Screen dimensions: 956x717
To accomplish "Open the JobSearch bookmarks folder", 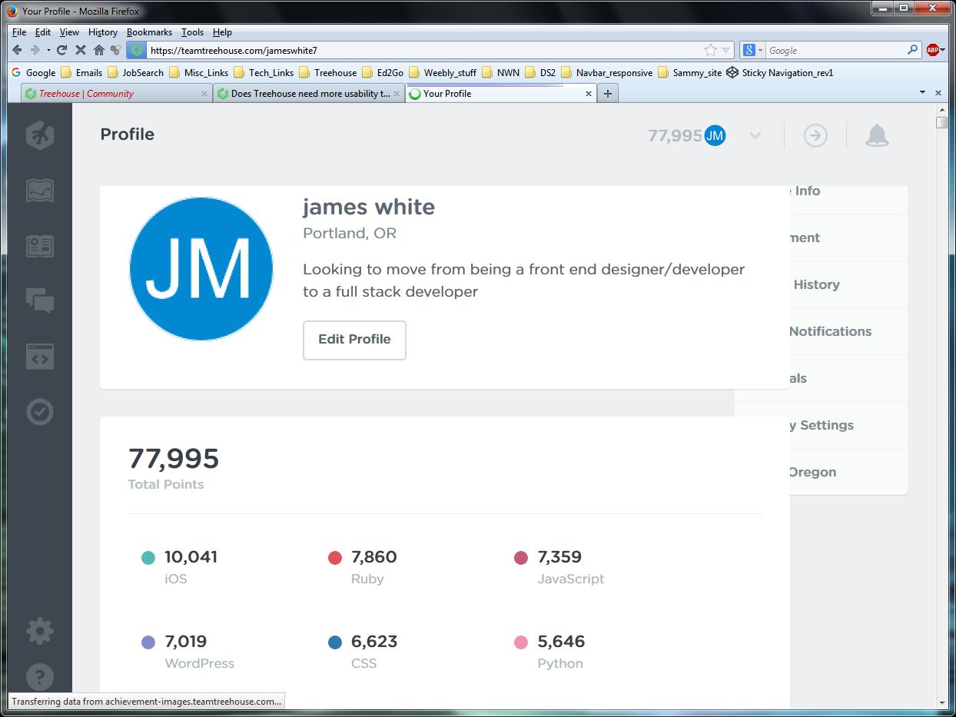I will pyautogui.click(x=135, y=73).
